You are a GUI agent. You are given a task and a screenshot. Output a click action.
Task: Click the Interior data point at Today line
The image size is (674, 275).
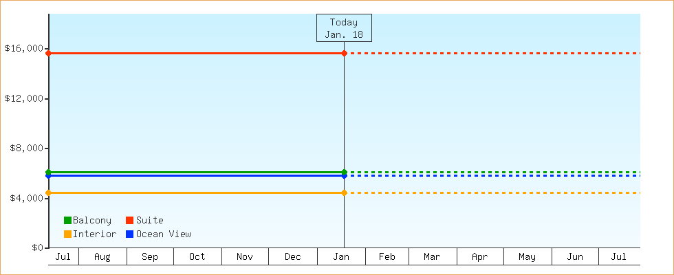[344, 192]
